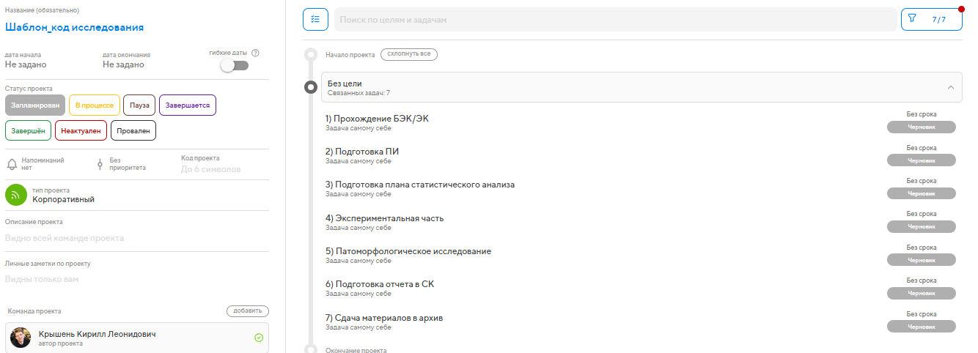This screenshot has width=978, height=353.
Task: Open the дата начала date picker
Action: point(25,60)
